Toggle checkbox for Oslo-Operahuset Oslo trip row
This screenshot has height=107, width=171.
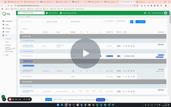21,45
